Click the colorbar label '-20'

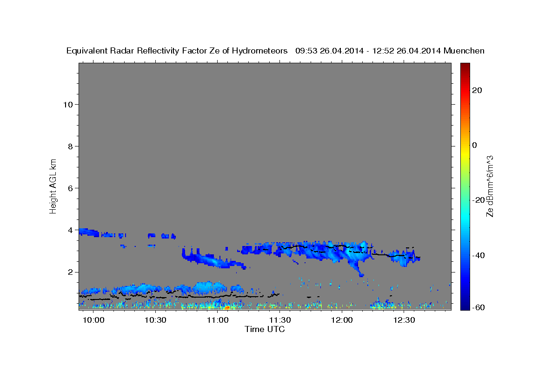[479, 200]
